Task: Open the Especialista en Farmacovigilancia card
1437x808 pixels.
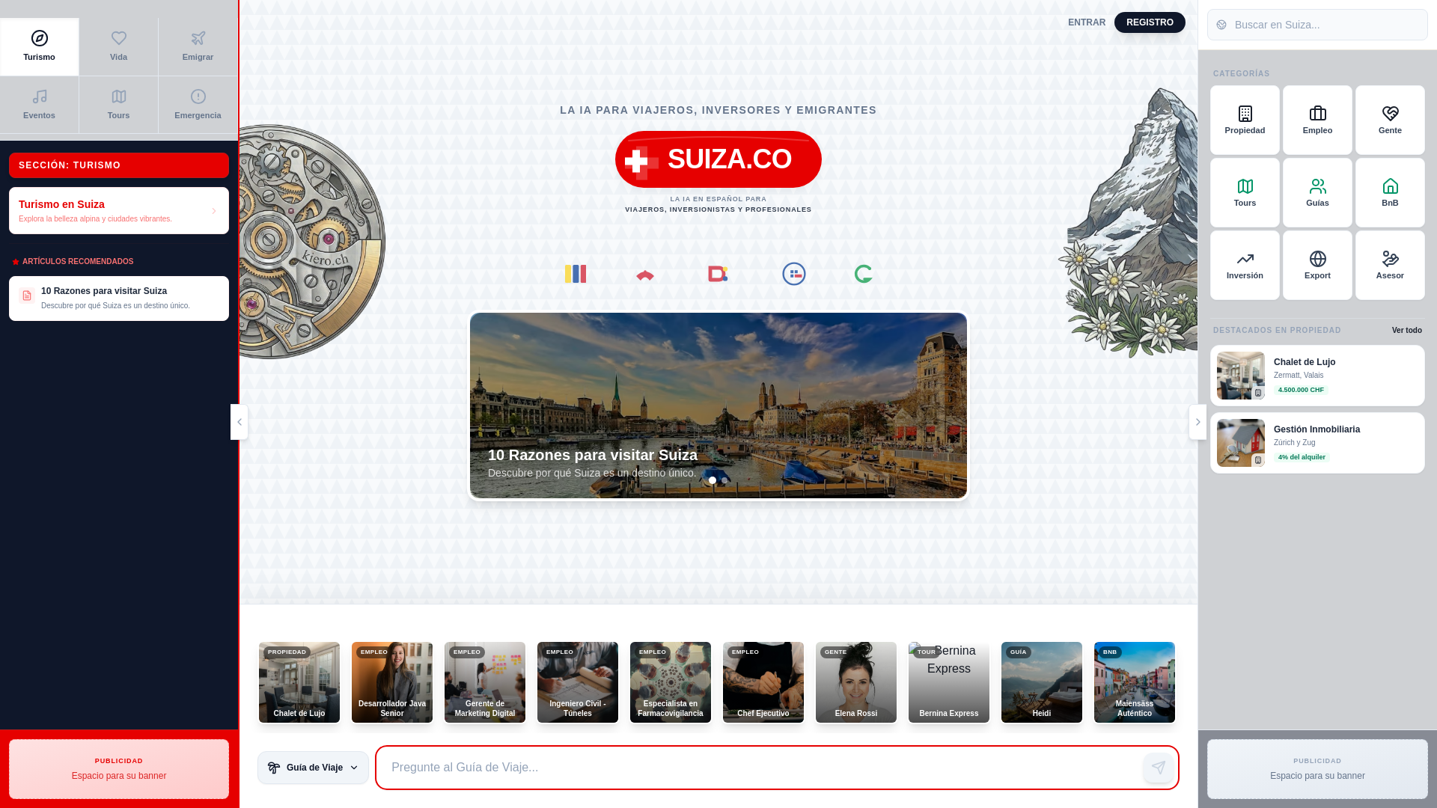Action: click(671, 682)
